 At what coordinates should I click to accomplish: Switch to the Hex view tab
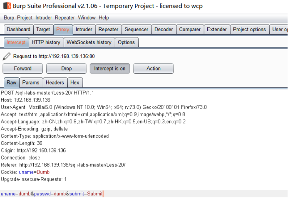click(75, 82)
